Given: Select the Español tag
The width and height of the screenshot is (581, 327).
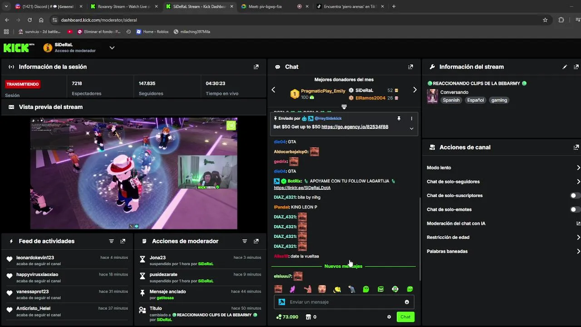Looking at the screenshot, I should [475, 100].
